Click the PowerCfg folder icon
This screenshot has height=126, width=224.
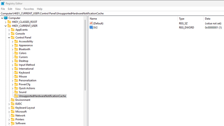[16, 84]
